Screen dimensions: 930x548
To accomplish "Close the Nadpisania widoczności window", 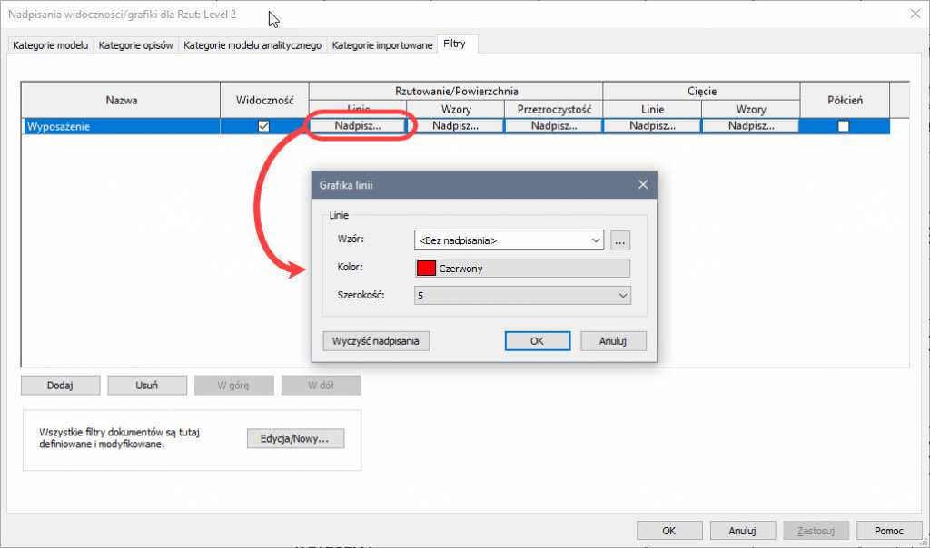I will coord(913,13).
